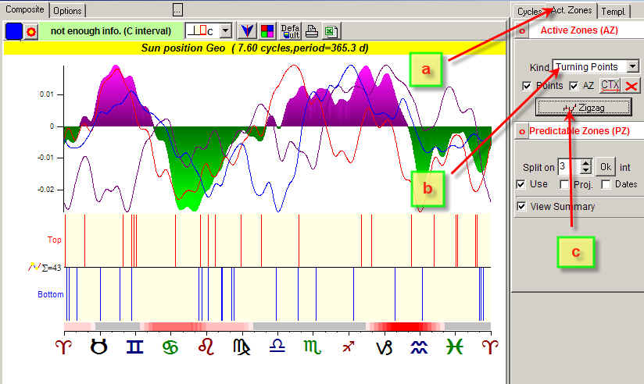Viewport: 644px width, 384px height.
Task: Enable the Proj. checkbox
Action: pos(564,184)
